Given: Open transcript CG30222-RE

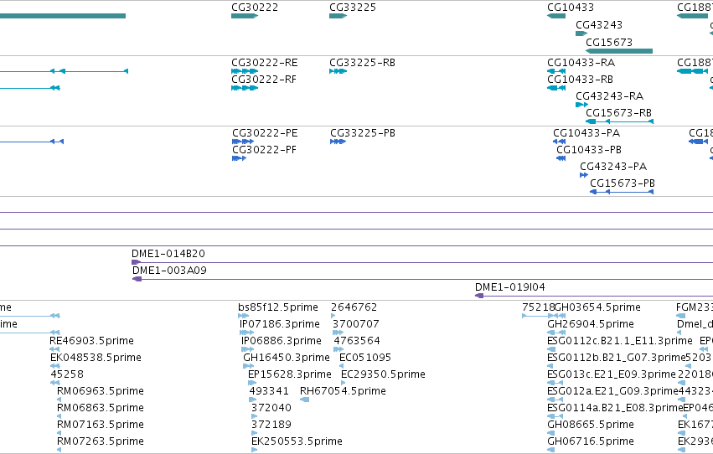Looking at the screenshot, I should point(245,71).
